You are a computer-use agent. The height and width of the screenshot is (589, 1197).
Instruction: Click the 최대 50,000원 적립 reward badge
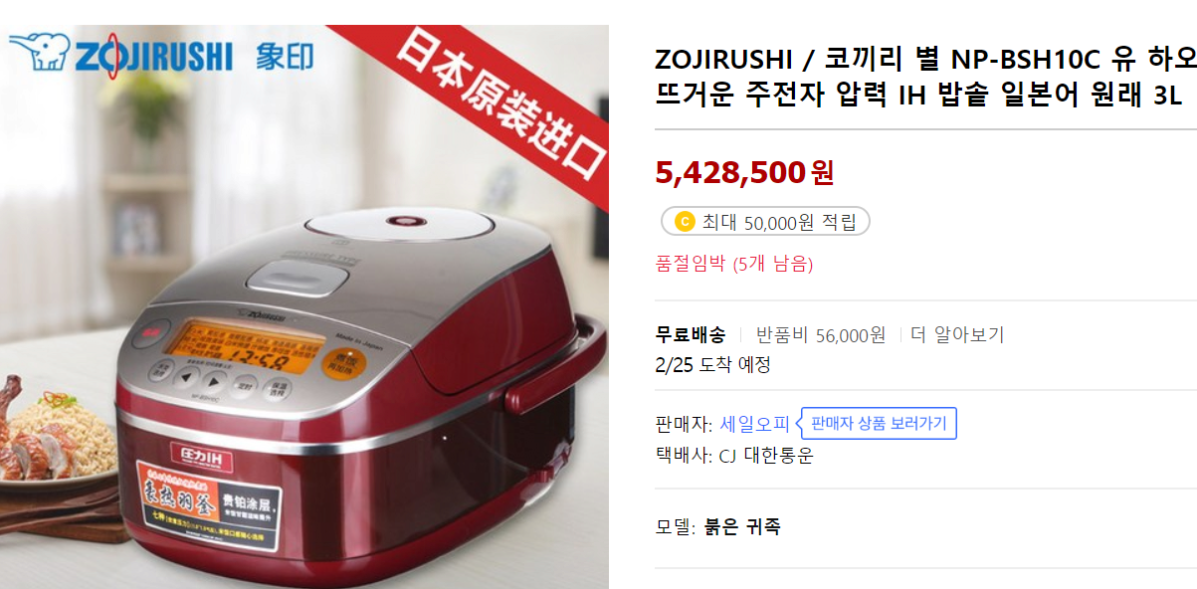tap(766, 222)
